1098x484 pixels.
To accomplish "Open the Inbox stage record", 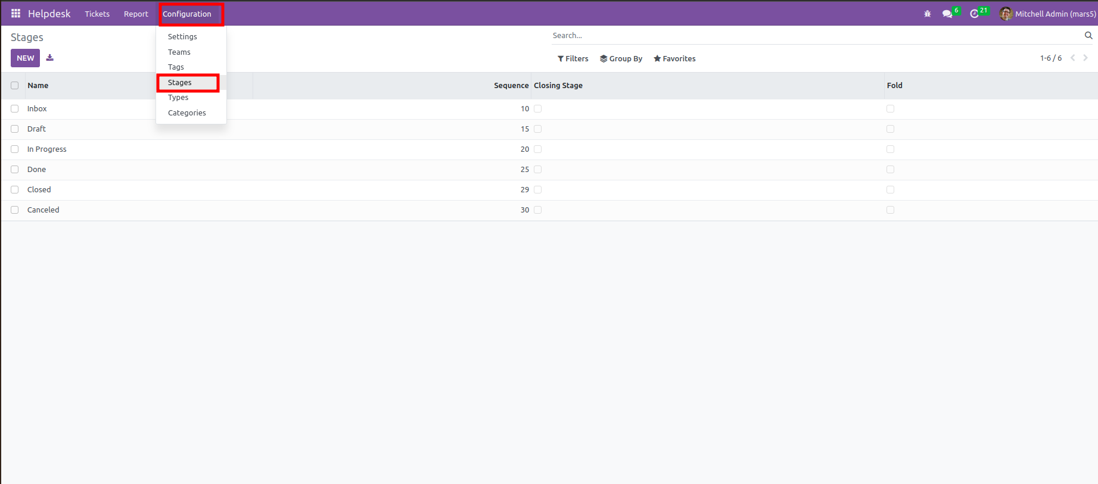I will coord(37,109).
